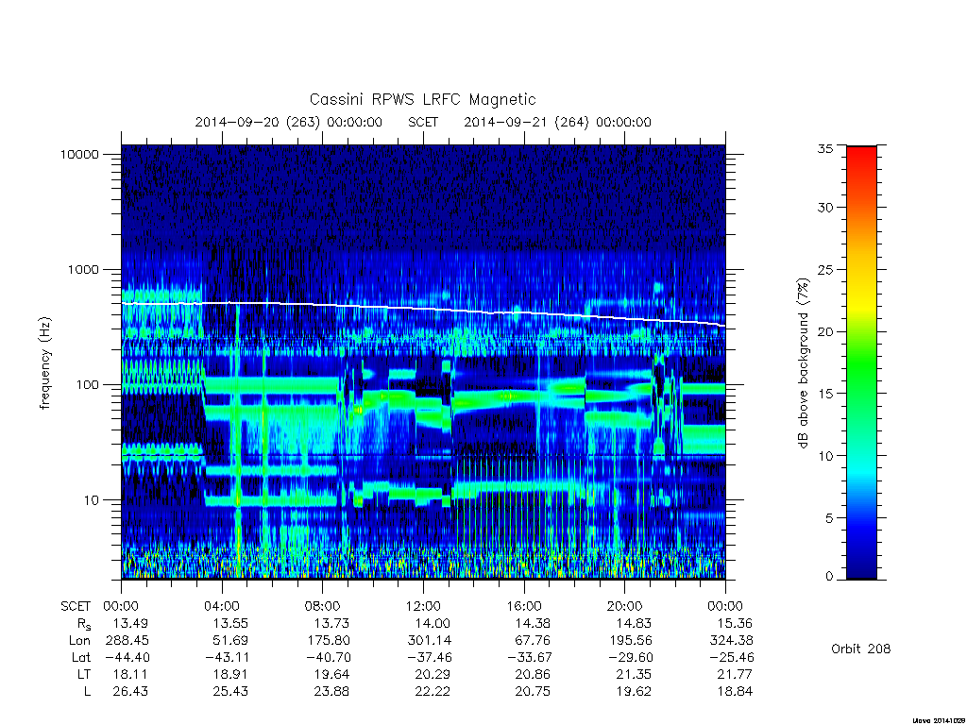
Task: Click the plot title 'Cassini RPWS LRFC Magnetic'
Action: point(422,99)
